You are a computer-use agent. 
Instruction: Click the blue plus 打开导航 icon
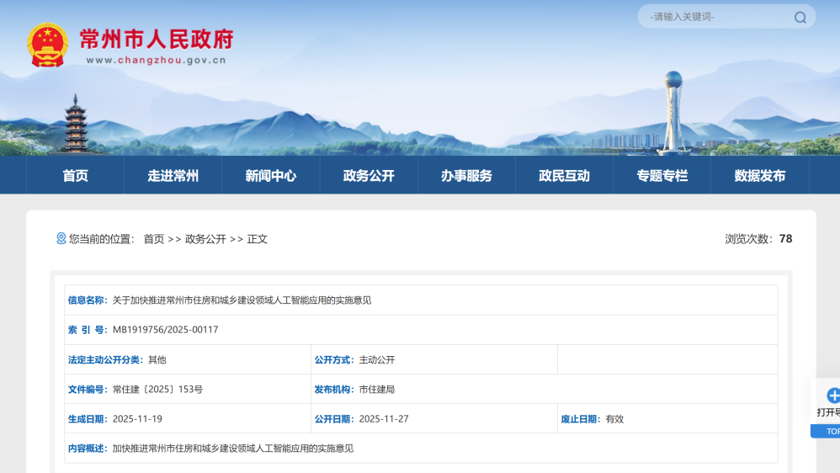click(832, 396)
